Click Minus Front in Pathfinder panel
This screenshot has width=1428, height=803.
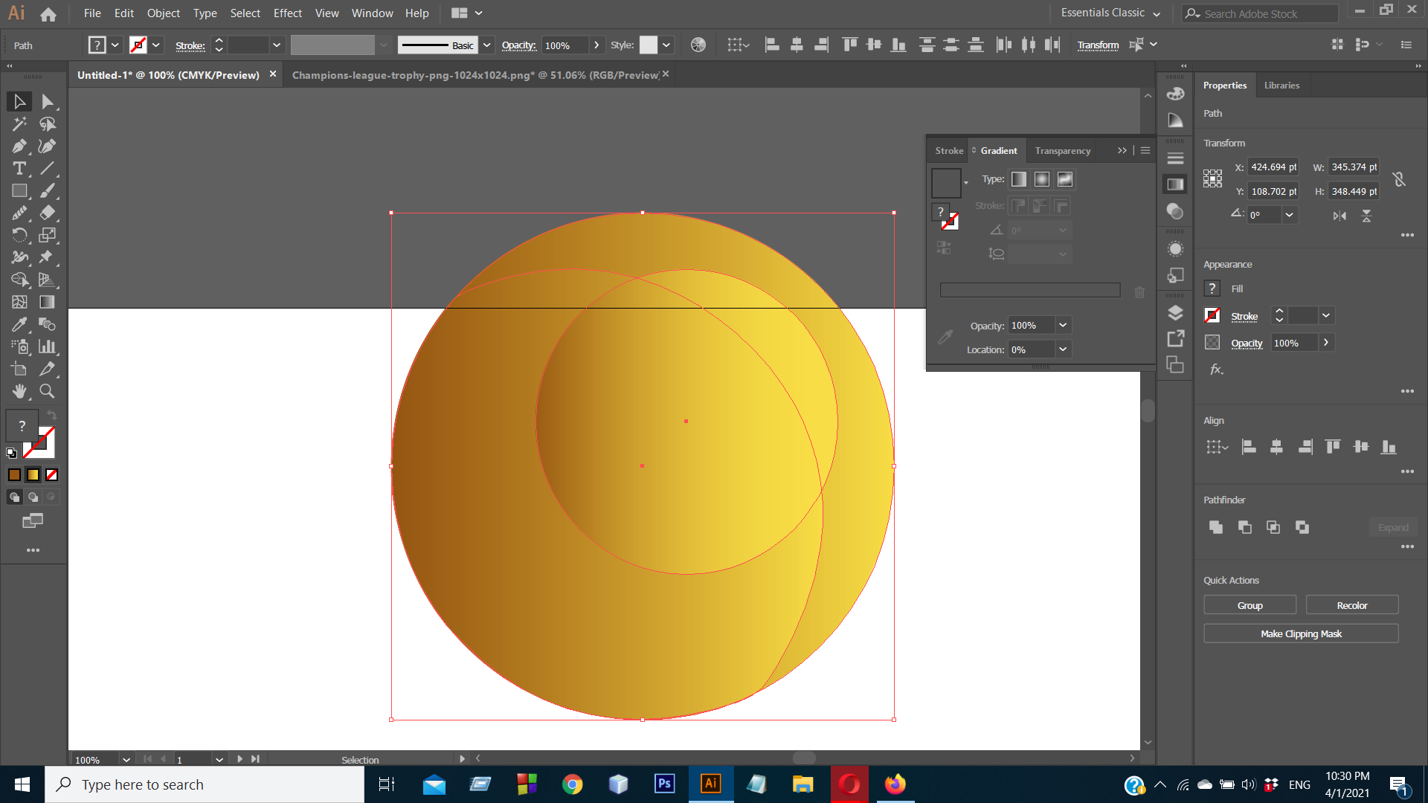[1244, 527]
